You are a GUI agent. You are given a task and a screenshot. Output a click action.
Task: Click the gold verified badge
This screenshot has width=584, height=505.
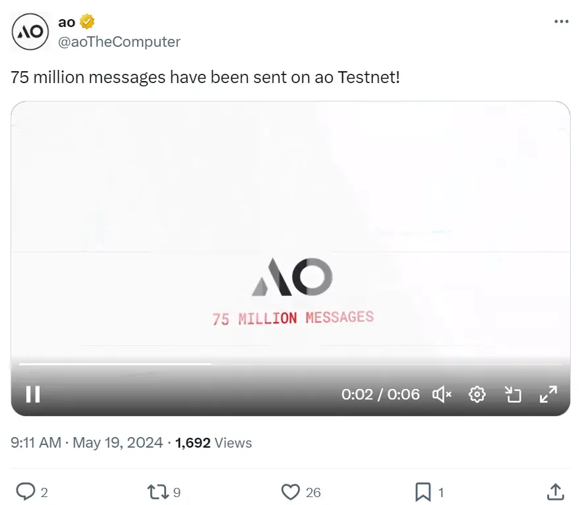(x=87, y=22)
